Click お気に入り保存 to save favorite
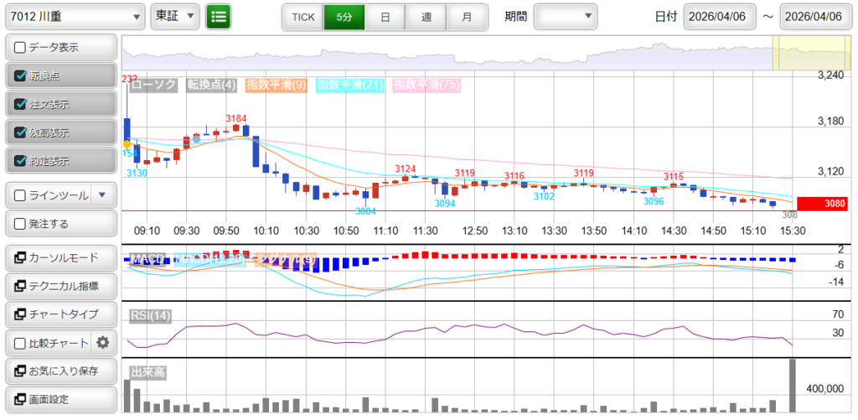Viewport: 858px width, 420px height. click(x=60, y=371)
